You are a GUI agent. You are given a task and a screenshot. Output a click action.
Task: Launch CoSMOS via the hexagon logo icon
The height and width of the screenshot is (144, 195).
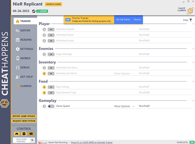pos(191,11)
